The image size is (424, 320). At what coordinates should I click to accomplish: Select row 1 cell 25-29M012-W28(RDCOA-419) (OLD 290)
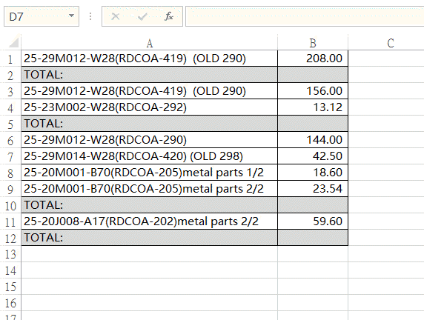coord(149,59)
